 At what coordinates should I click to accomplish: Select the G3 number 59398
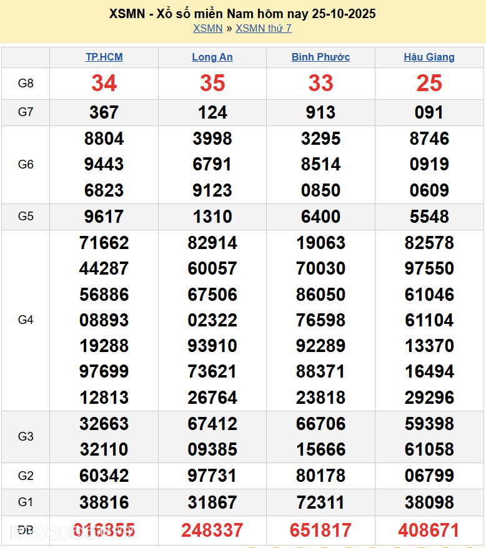click(429, 424)
